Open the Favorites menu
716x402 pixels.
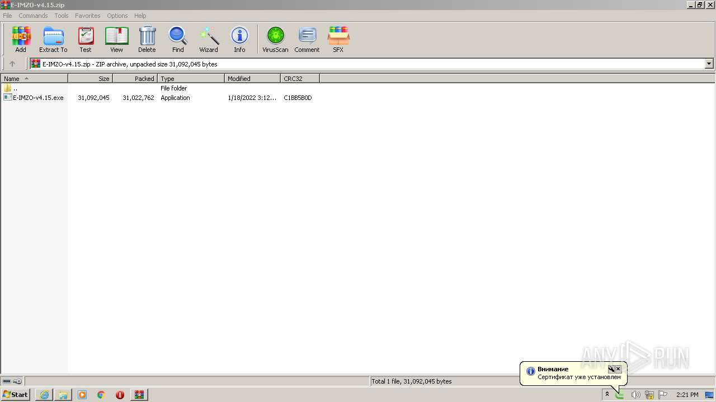point(88,16)
